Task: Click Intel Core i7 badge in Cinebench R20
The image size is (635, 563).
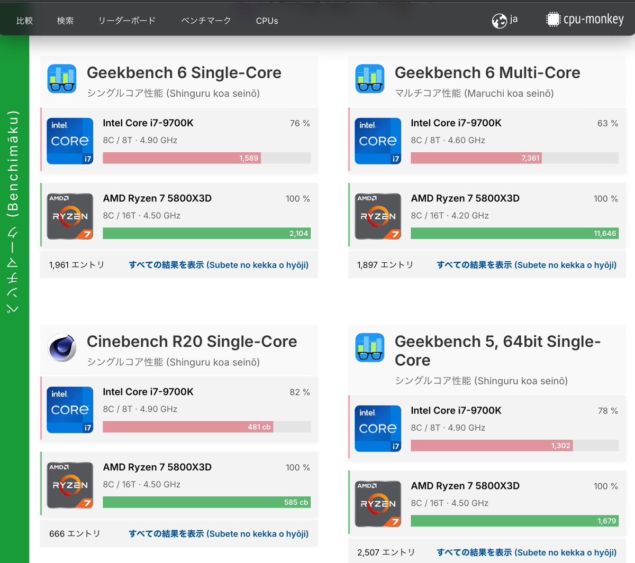Action: tap(70, 410)
